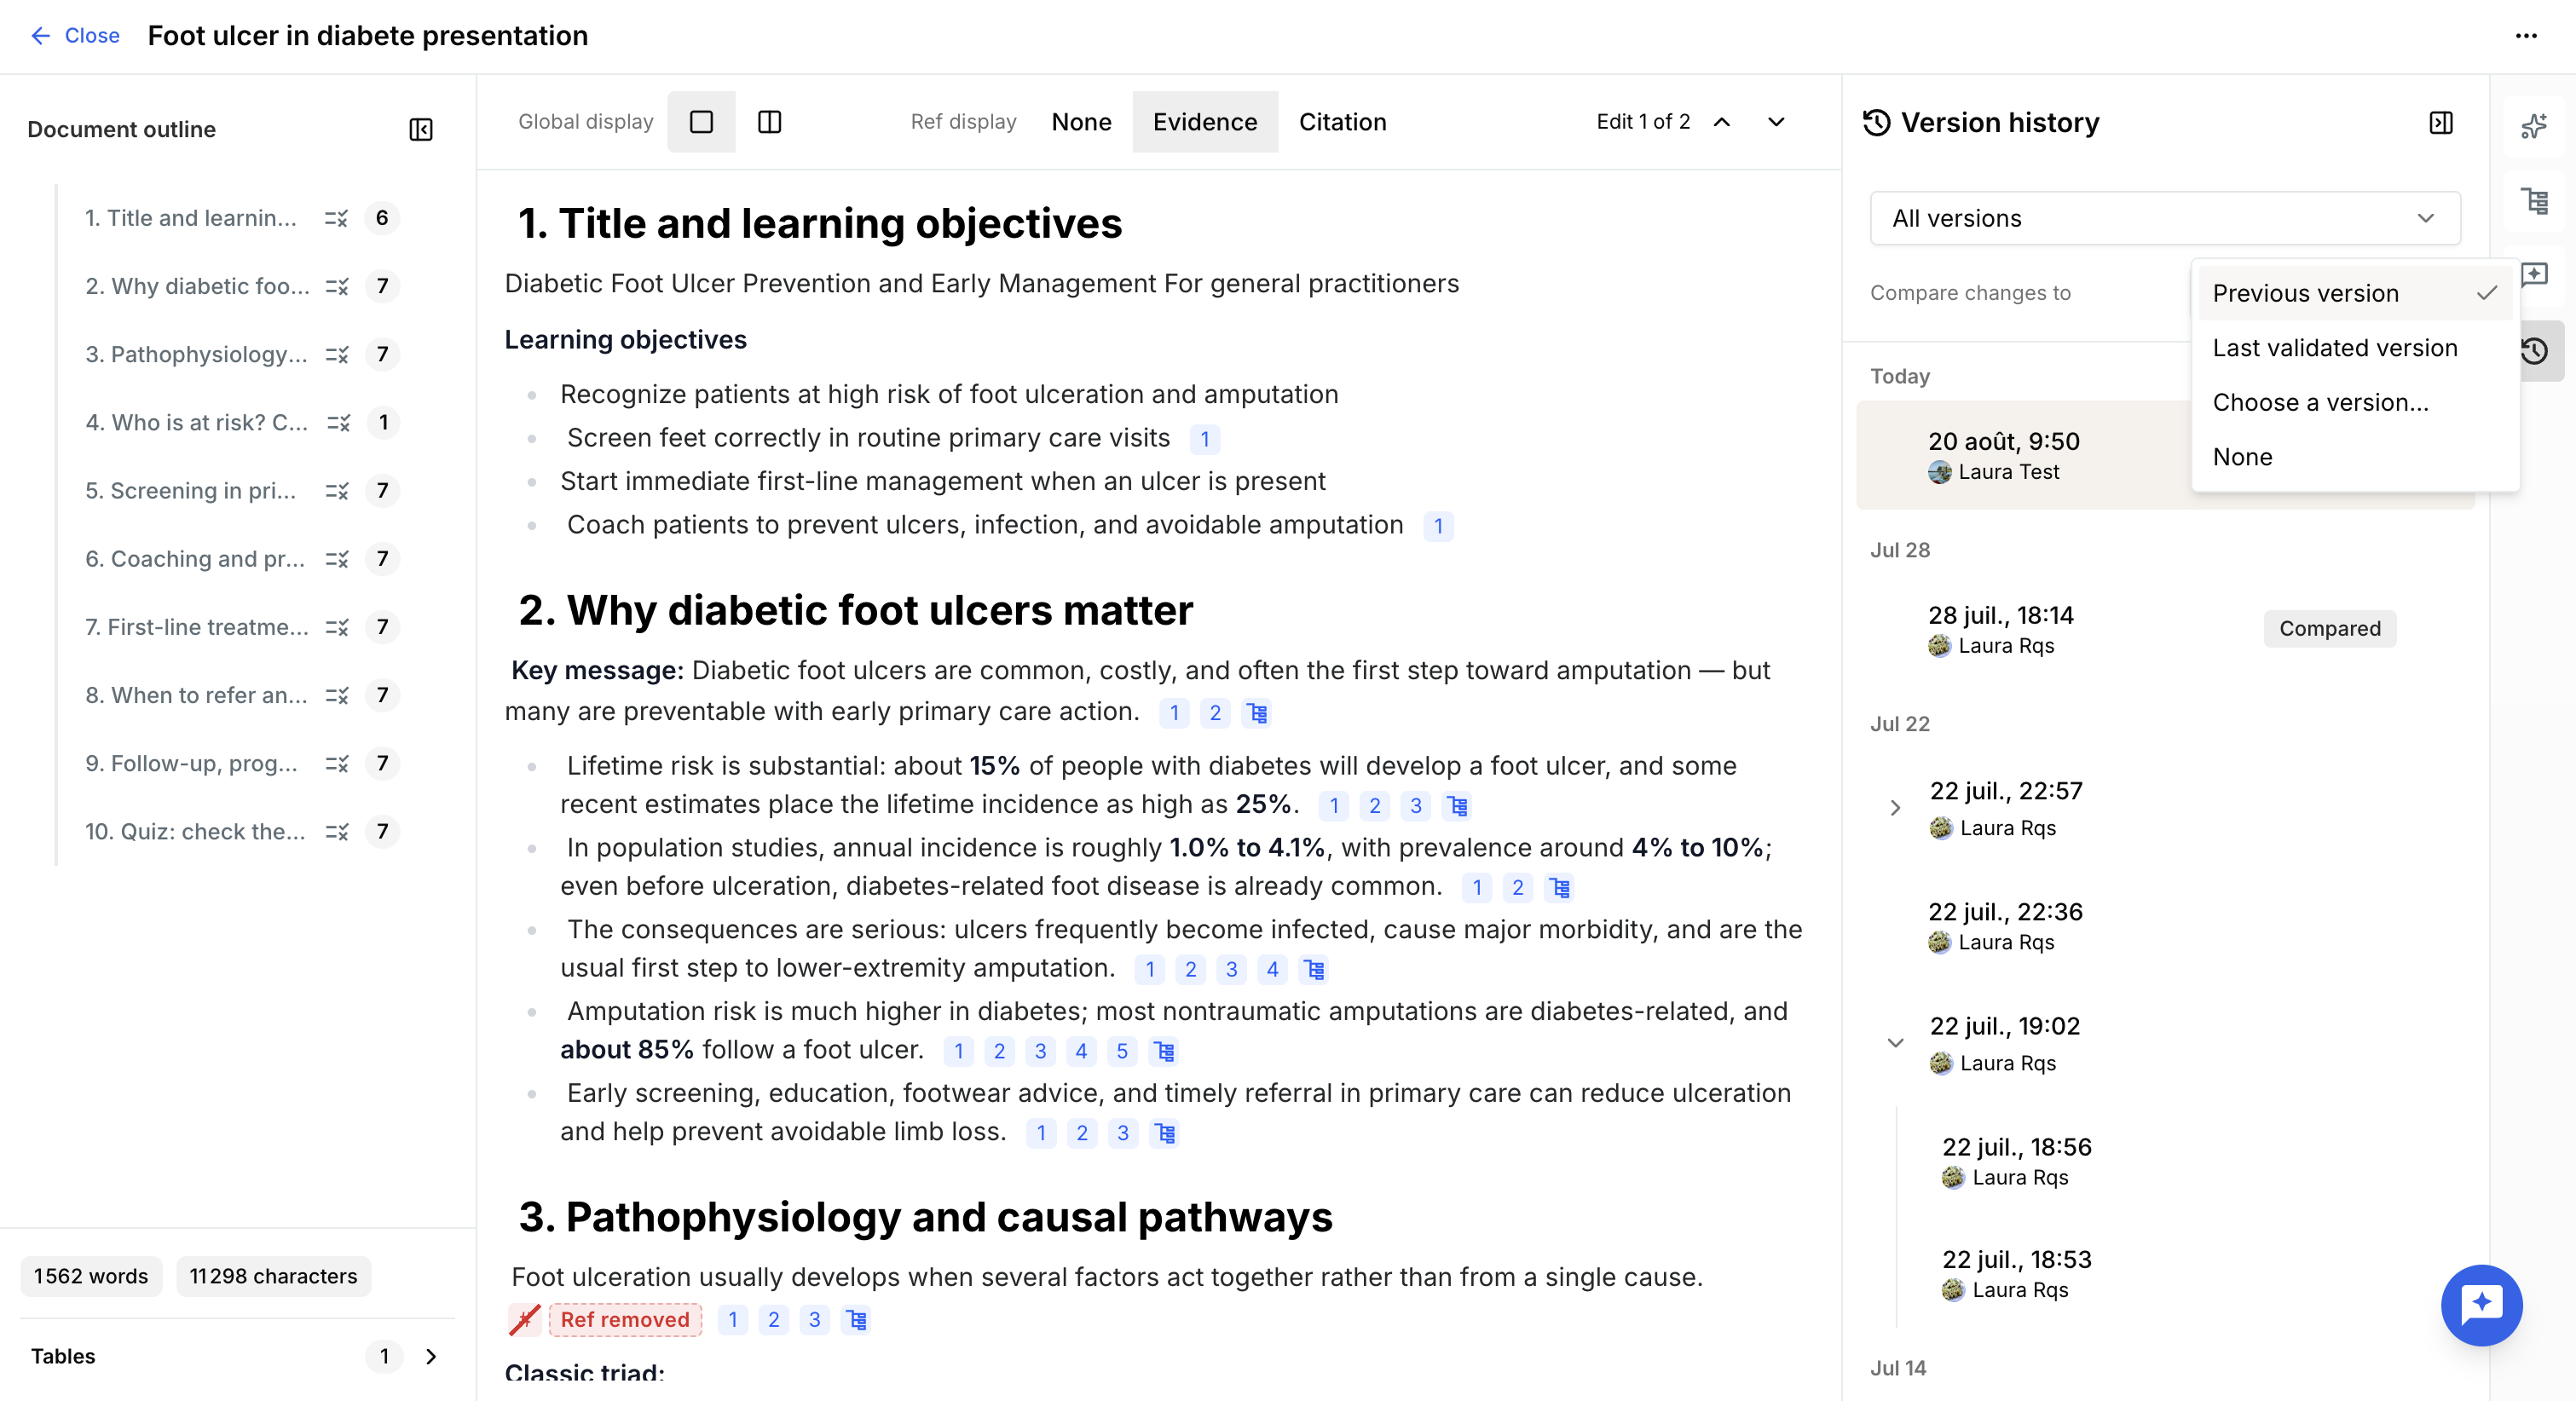This screenshot has height=1401, width=2576.
Task: Open the AI sparkle tool in right sidebar
Action: tap(2534, 126)
